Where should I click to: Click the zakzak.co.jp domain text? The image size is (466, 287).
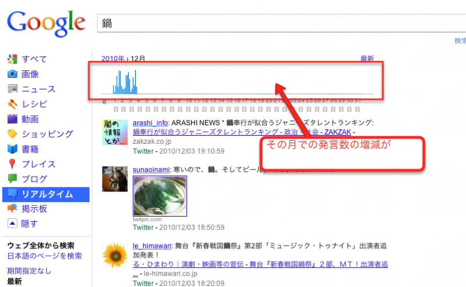(x=152, y=141)
